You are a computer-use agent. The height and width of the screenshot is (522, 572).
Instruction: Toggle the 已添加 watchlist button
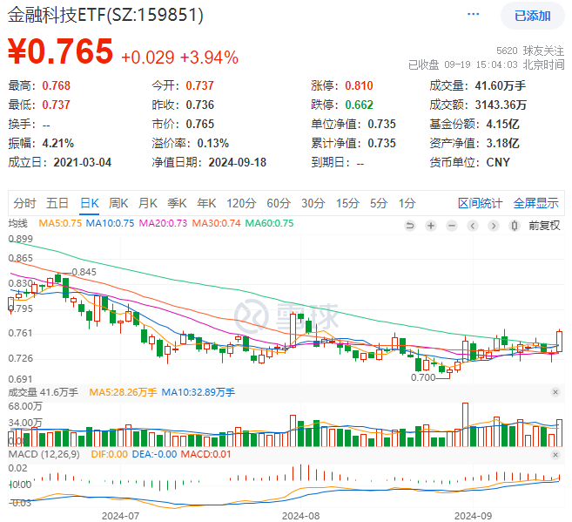point(532,15)
